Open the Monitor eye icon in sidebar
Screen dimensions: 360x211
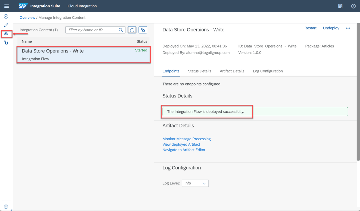(x=6, y=34)
